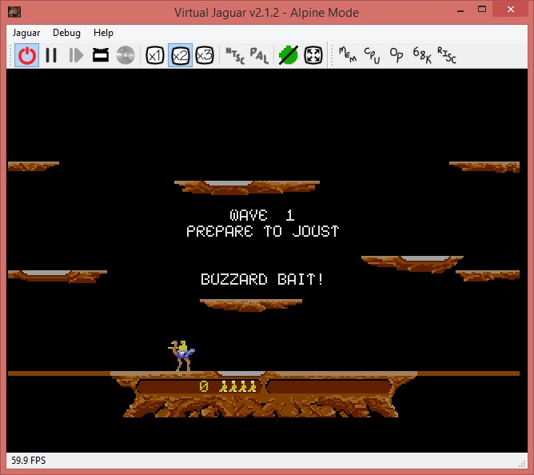Image resolution: width=534 pixels, height=475 pixels.
Task: Click the 'WAVE 1' text
Action: coord(261,215)
